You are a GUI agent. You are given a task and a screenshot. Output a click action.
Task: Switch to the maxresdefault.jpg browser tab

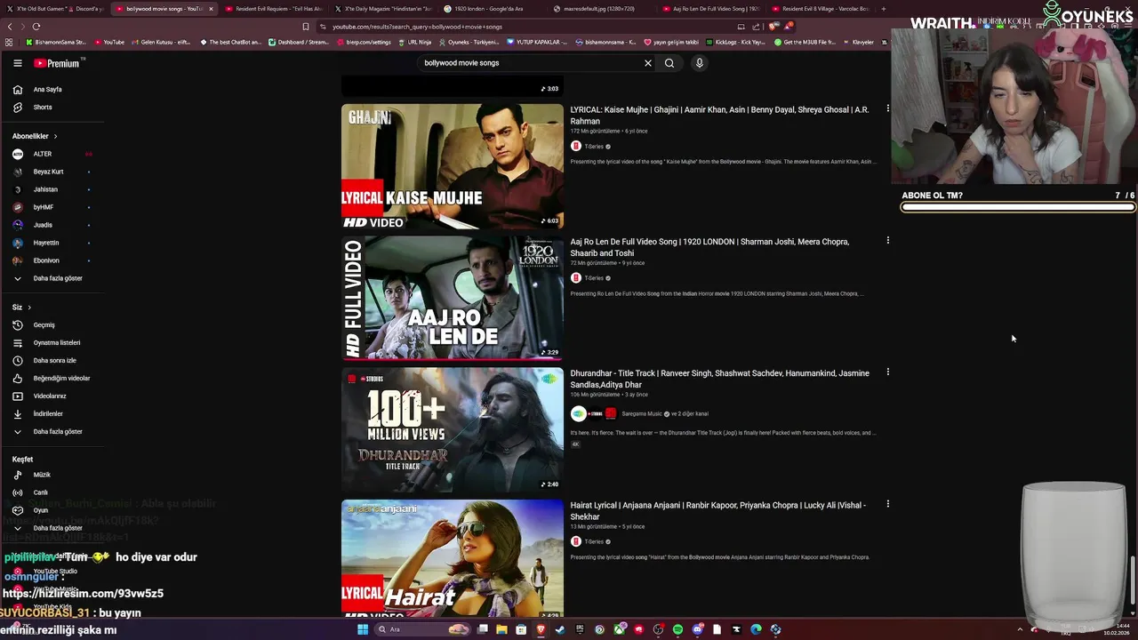coord(598,9)
